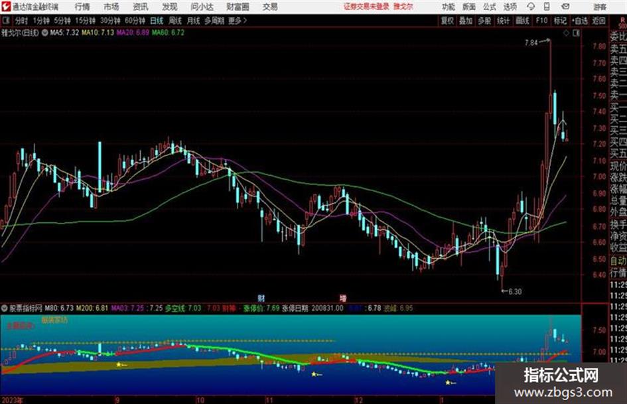
Task: Select the 周线 weekly chart tab
Action: 175,21
